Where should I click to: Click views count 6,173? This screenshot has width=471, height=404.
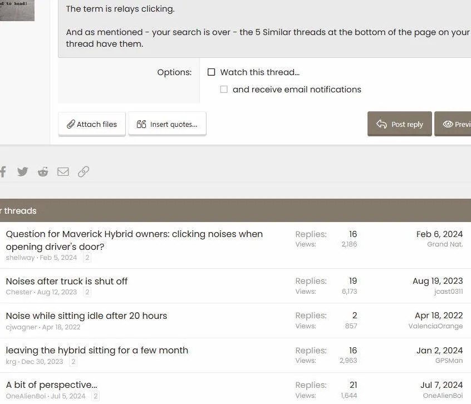coord(349,292)
